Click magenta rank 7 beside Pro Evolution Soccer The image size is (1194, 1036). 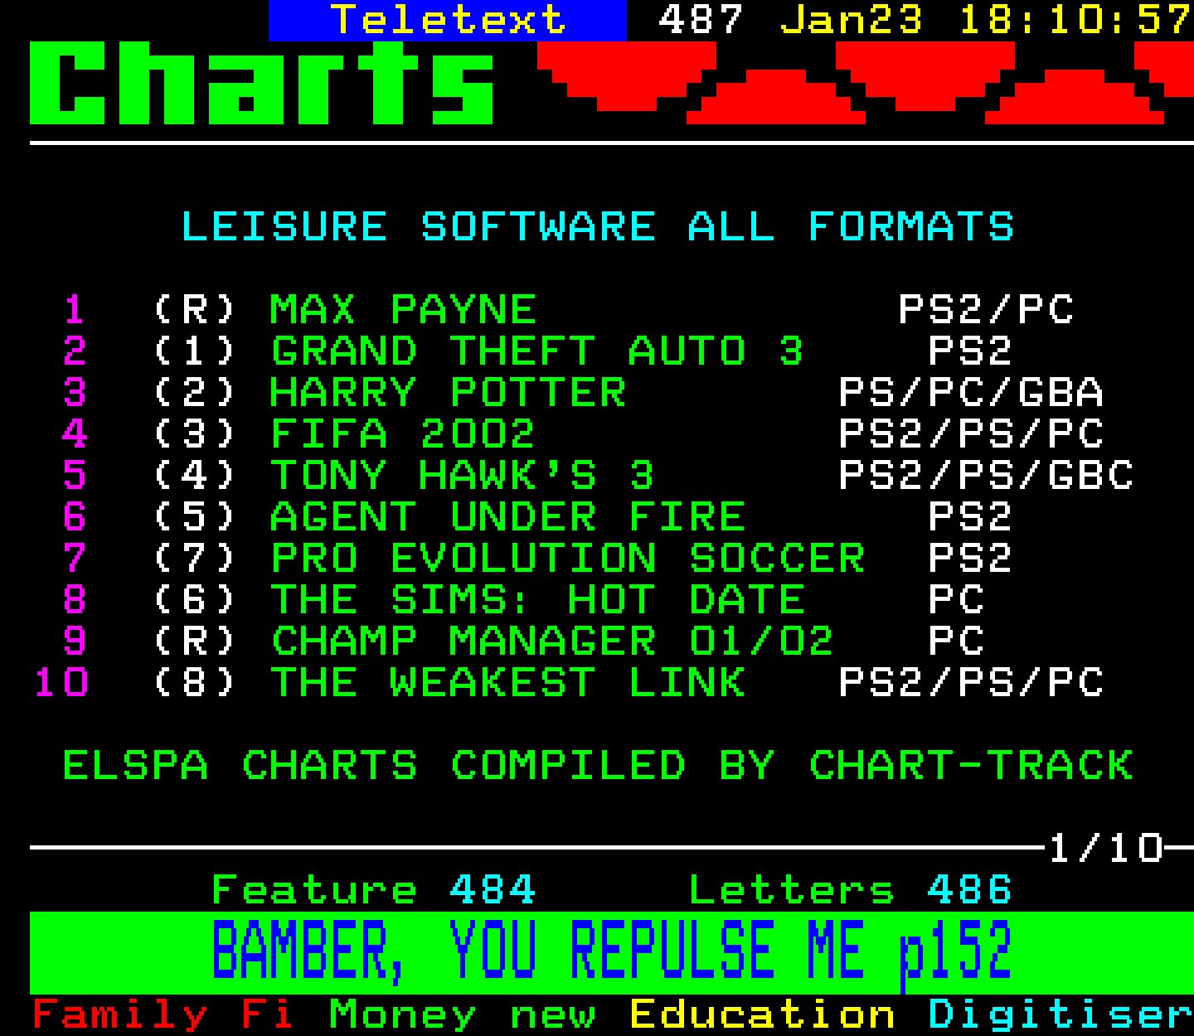[75, 559]
